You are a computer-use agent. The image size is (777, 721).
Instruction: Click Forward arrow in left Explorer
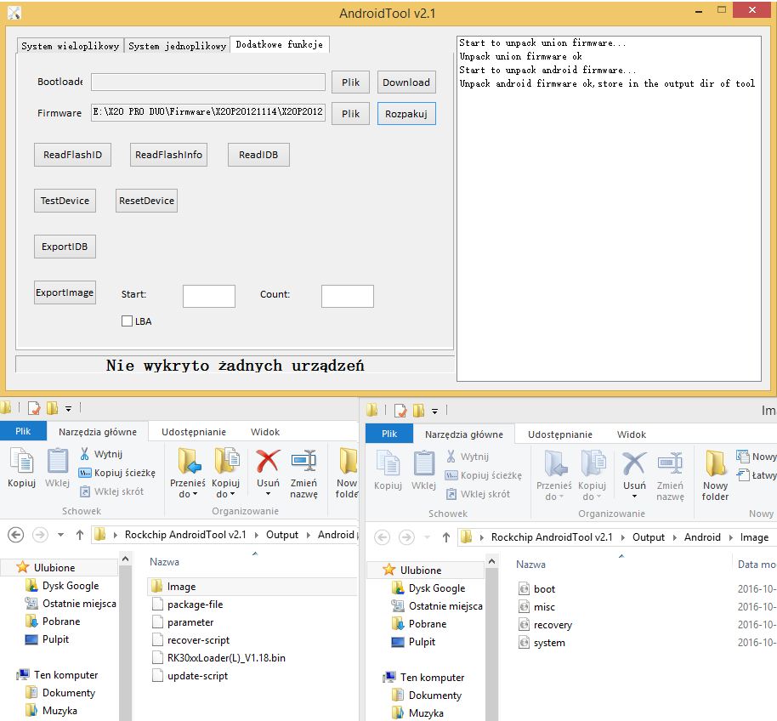coord(40,535)
